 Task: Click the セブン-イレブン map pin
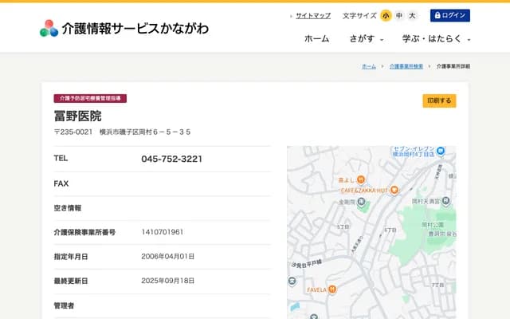(441, 151)
